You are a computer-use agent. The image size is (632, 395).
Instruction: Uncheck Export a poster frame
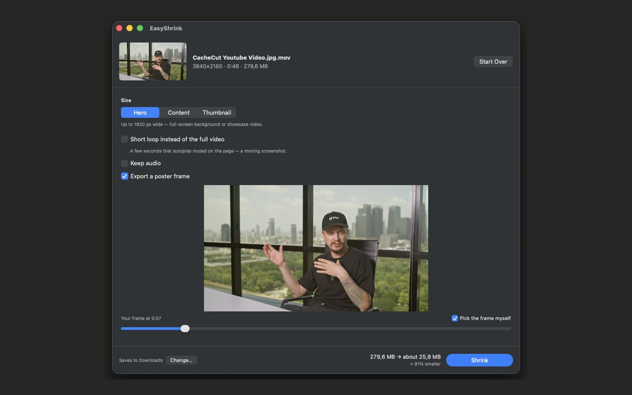[125, 176]
